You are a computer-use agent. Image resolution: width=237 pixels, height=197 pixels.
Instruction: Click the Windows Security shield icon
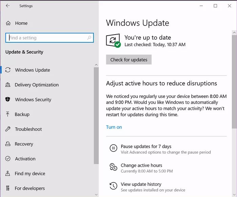[x=8, y=99]
